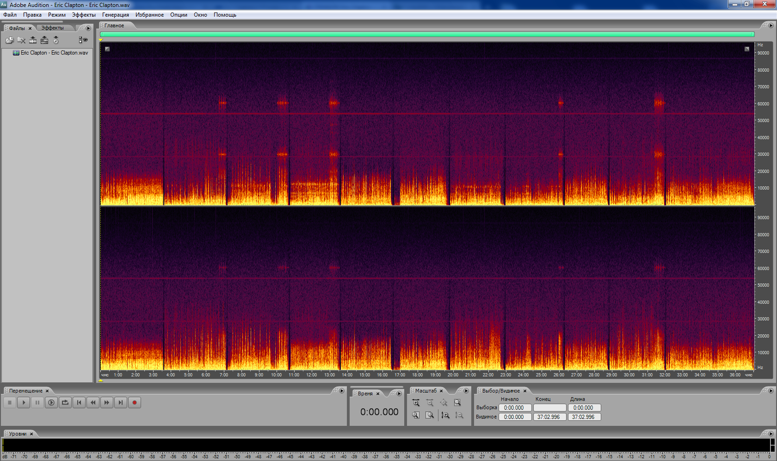The height and width of the screenshot is (461, 777).
Task: Click Zoom out full both axes icon
Action: point(444,403)
